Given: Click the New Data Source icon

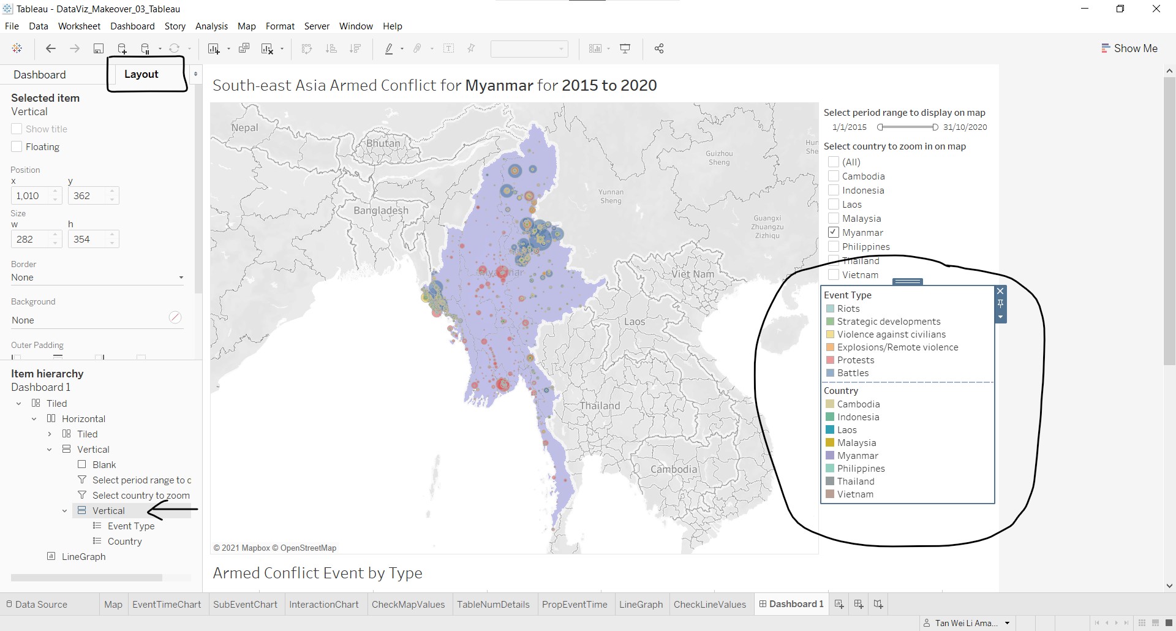Looking at the screenshot, I should [122, 49].
